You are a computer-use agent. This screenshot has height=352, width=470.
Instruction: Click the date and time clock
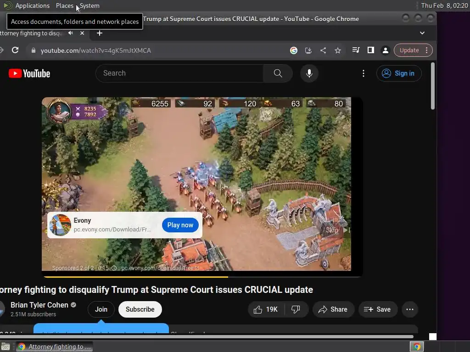pyautogui.click(x=444, y=5)
